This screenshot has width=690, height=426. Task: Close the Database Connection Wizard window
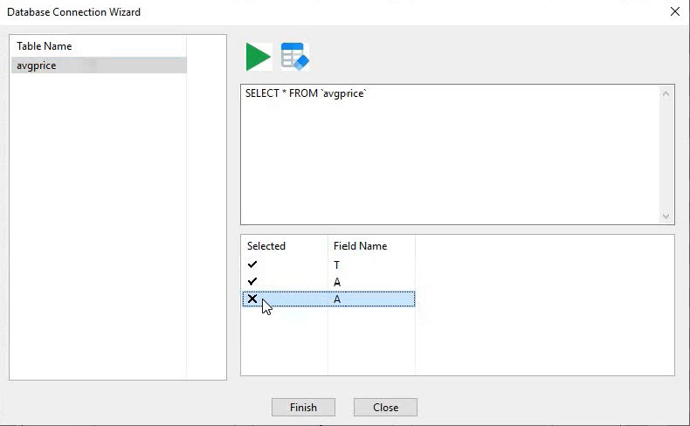click(x=675, y=12)
